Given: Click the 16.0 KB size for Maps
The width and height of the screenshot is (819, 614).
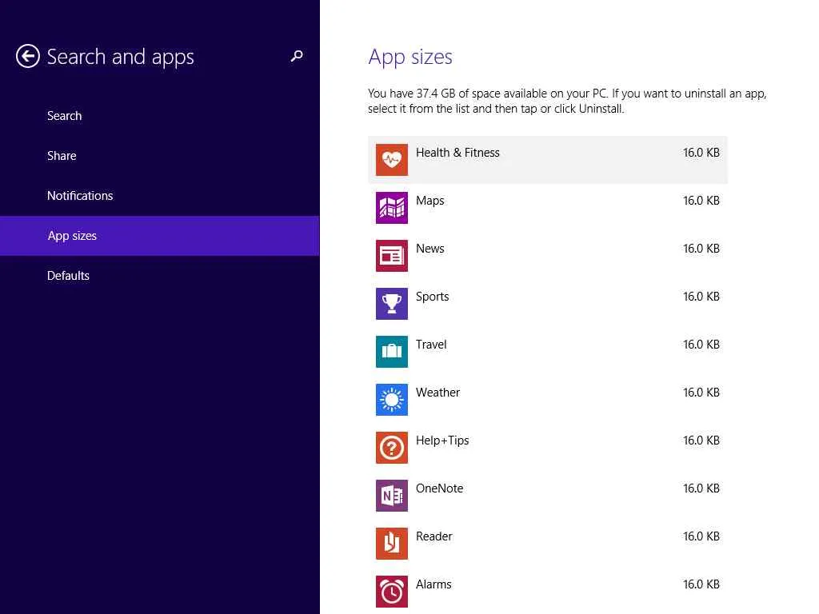Looking at the screenshot, I should tap(701, 201).
